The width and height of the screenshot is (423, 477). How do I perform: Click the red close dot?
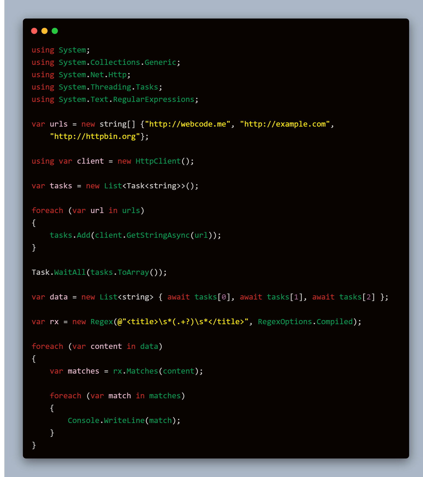(x=34, y=31)
